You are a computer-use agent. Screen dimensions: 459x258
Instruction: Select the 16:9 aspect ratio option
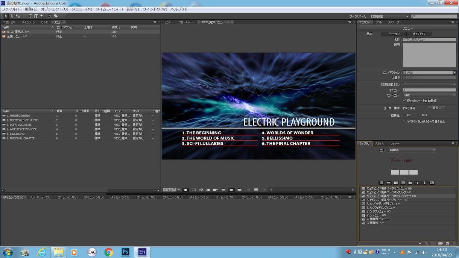[419, 115]
